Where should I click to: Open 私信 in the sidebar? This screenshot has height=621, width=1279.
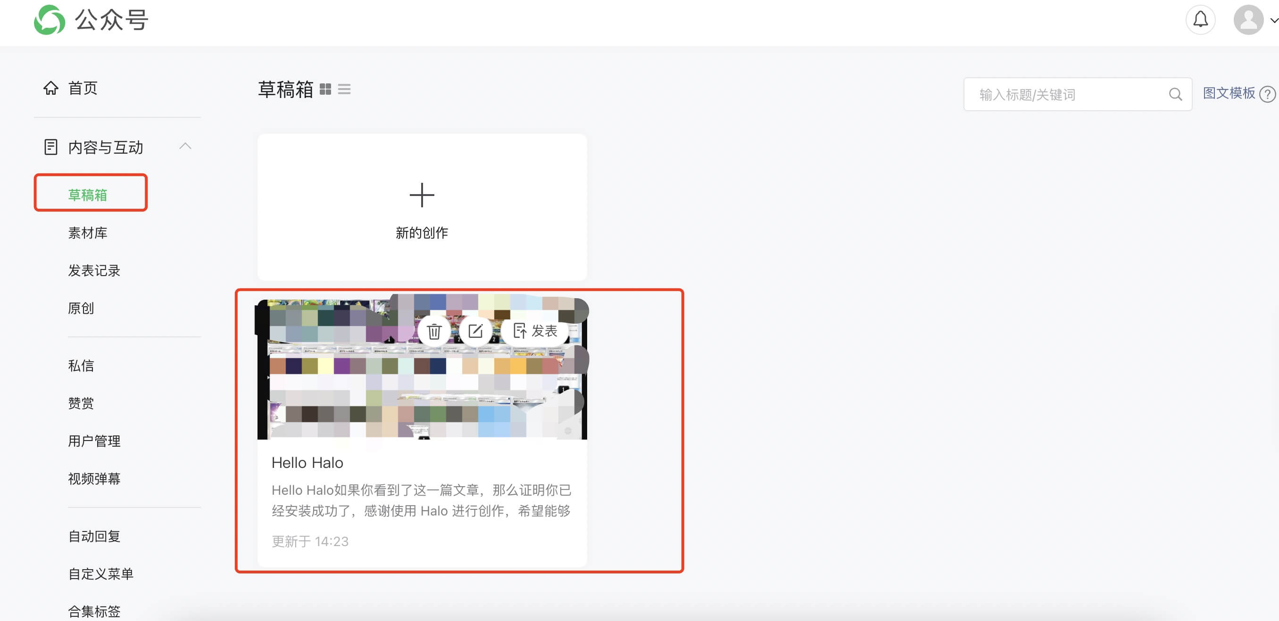tap(81, 366)
